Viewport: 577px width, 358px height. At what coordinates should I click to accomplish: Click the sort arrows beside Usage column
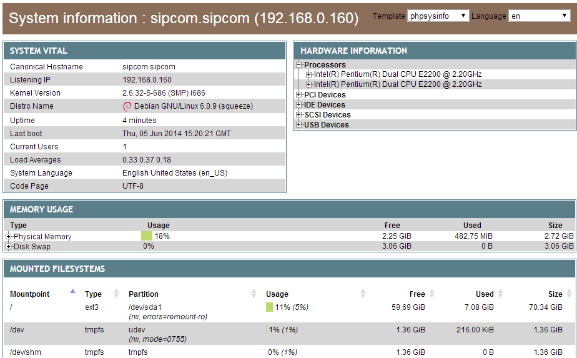363,294
